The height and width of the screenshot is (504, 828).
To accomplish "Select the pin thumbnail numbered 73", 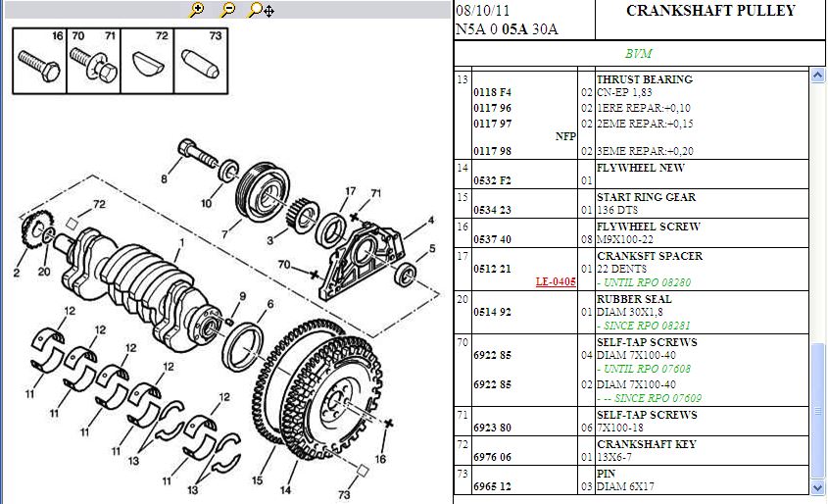I will tap(202, 60).
